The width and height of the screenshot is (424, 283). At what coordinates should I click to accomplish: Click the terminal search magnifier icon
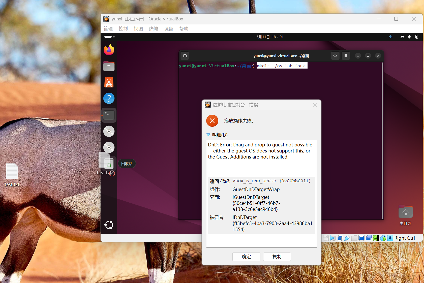pyautogui.click(x=335, y=56)
